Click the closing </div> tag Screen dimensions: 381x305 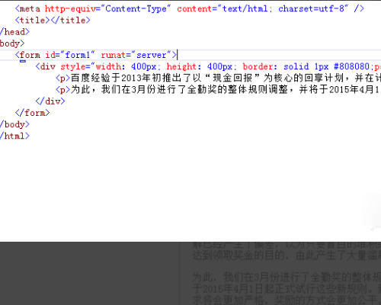pyautogui.click(x=50, y=101)
